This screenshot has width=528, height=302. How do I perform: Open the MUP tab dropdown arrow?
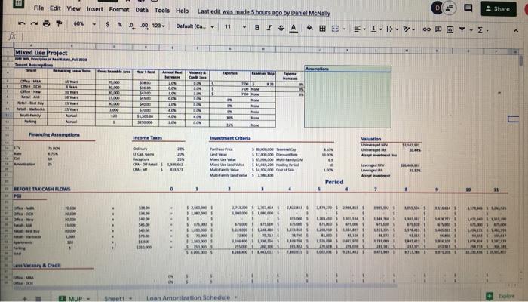(x=88, y=299)
